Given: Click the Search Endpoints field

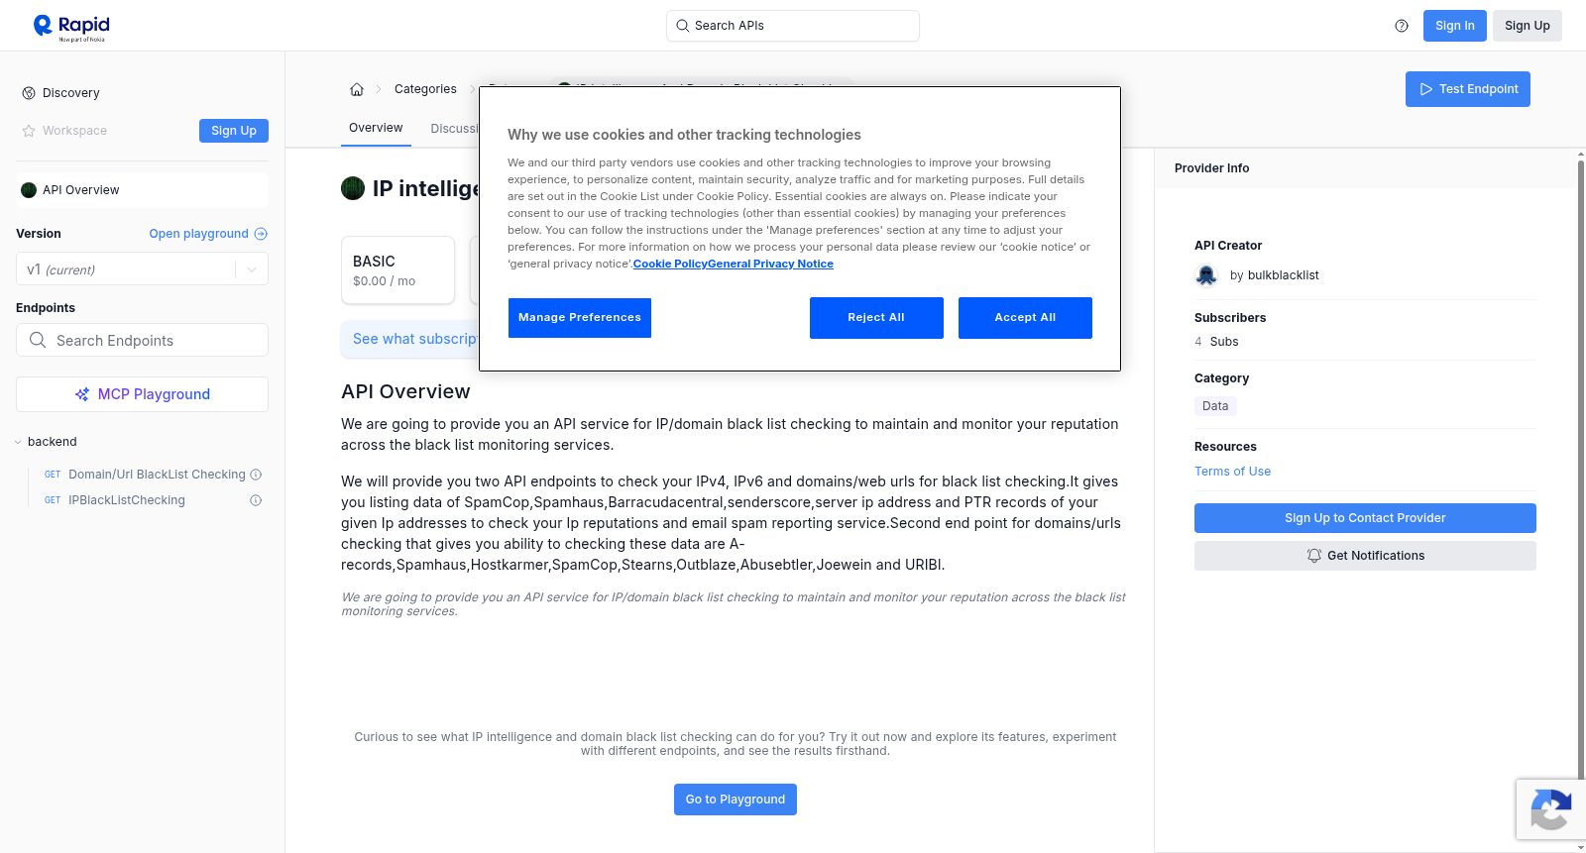Looking at the screenshot, I should pyautogui.click(x=142, y=340).
